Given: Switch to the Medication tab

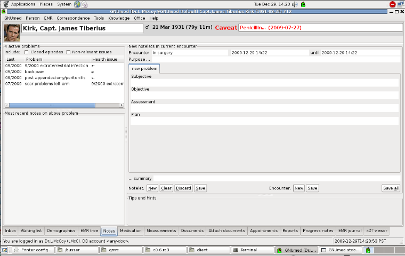Looking at the screenshot, I should 131,230.
